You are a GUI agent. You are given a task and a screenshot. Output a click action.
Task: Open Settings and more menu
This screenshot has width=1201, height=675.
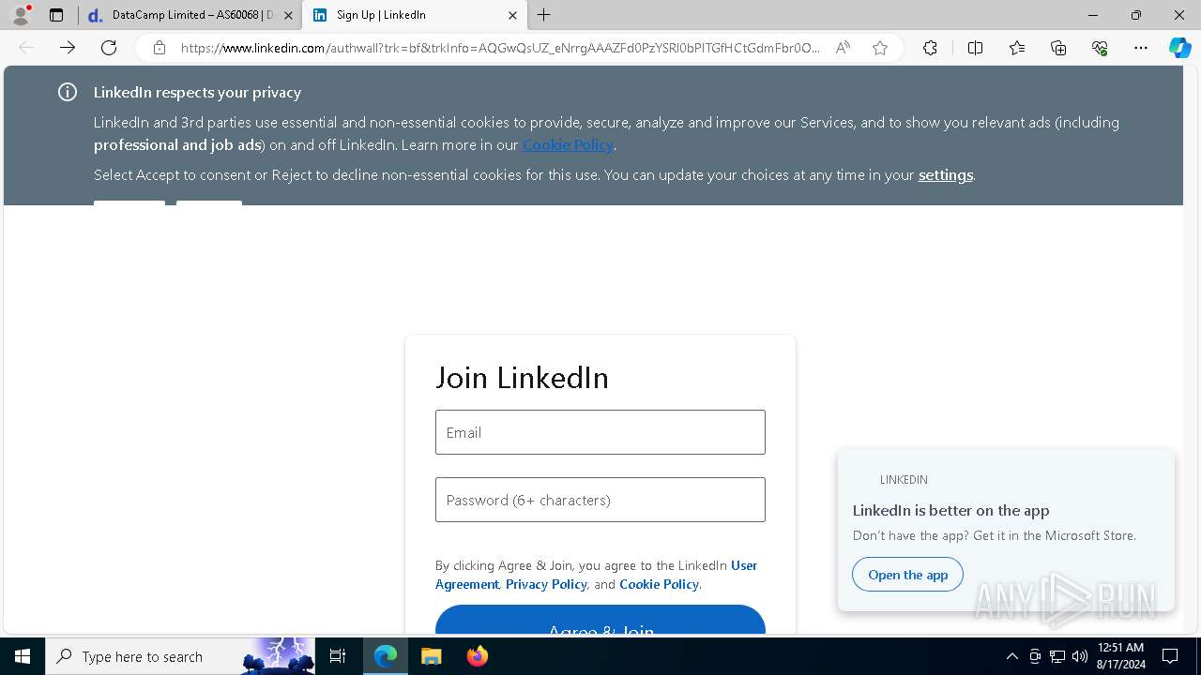click(1141, 48)
